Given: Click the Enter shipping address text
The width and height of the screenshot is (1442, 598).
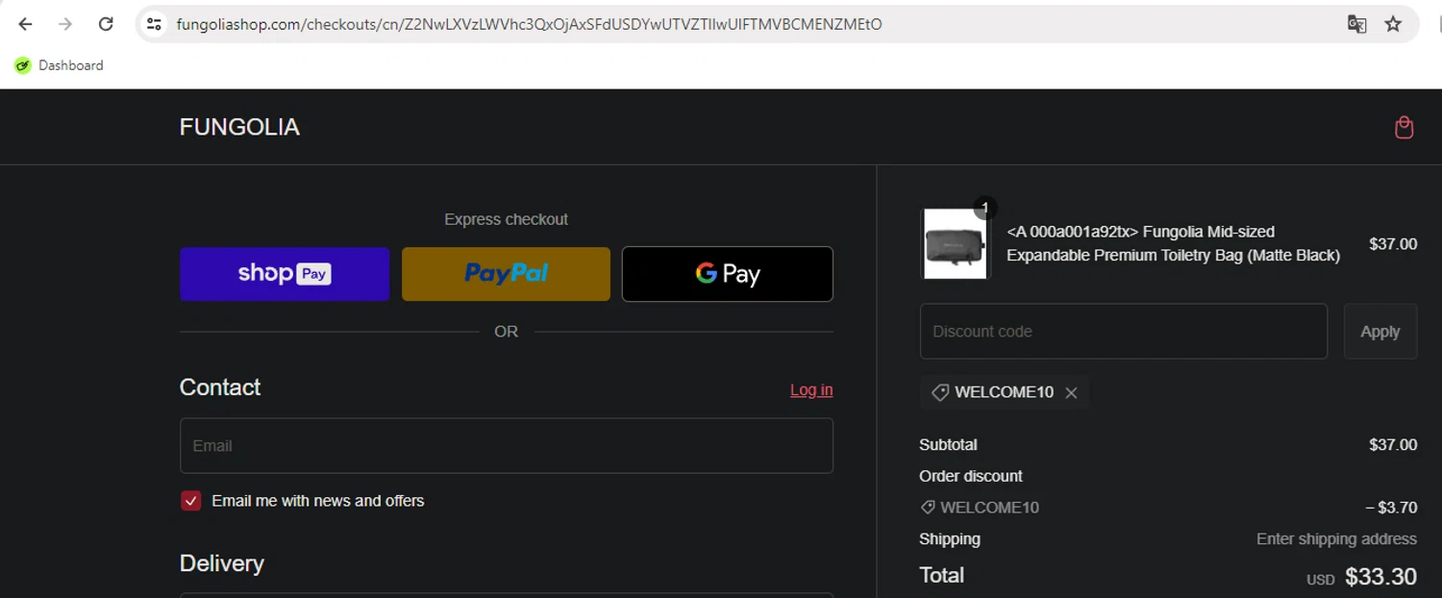Looking at the screenshot, I should click(1336, 539).
